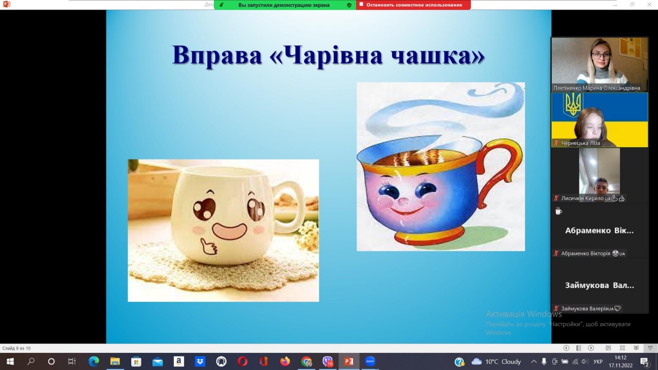Open the slide show options menu icon
Image resolution: width=658 pixels, height=370 pixels.
pyautogui.click(x=579, y=348)
